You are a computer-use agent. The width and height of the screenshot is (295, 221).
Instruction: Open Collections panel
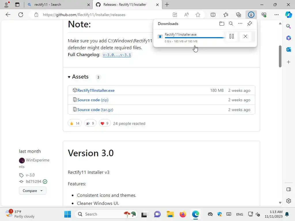pyautogui.click(x=239, y=15)
